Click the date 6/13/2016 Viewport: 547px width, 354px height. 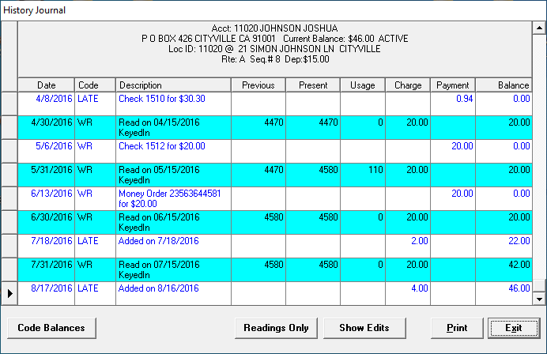click(x=51, y=194)
